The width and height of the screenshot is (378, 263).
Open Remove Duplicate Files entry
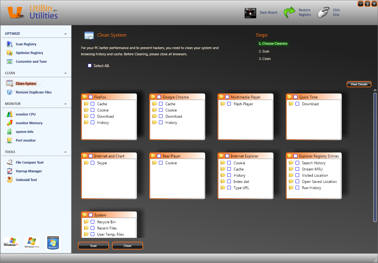(x=34, y=92)
